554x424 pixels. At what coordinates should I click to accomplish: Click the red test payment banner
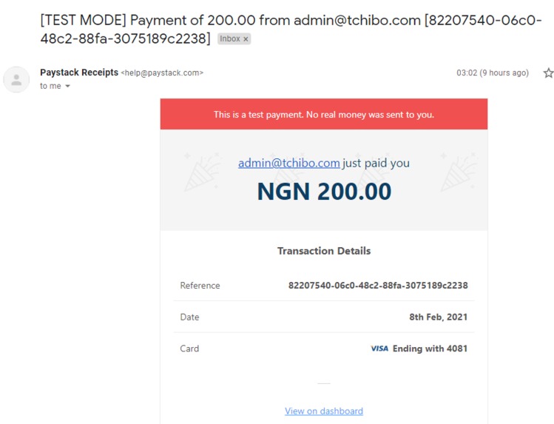[324, 114]
